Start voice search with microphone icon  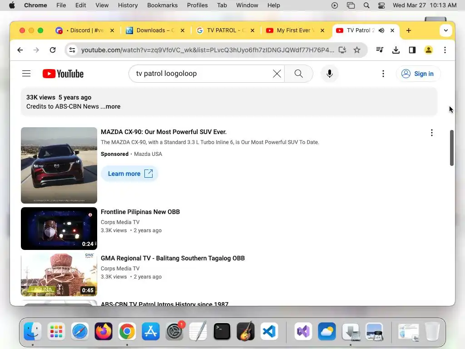330,74
